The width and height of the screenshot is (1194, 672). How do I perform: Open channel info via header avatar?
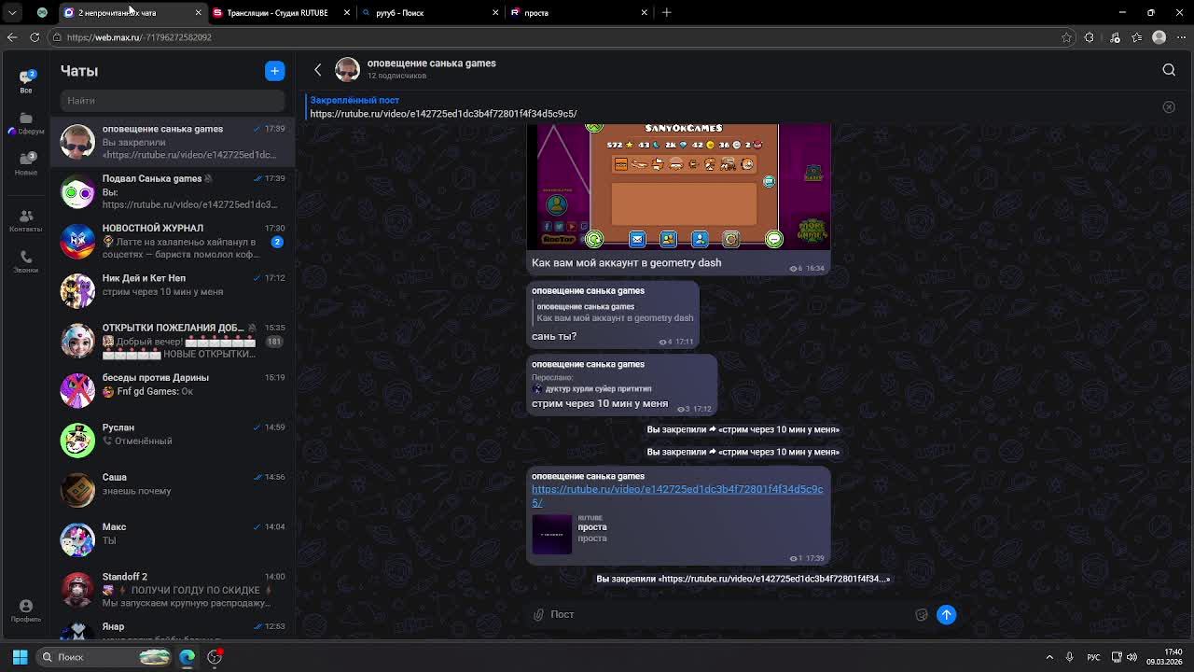347,70
